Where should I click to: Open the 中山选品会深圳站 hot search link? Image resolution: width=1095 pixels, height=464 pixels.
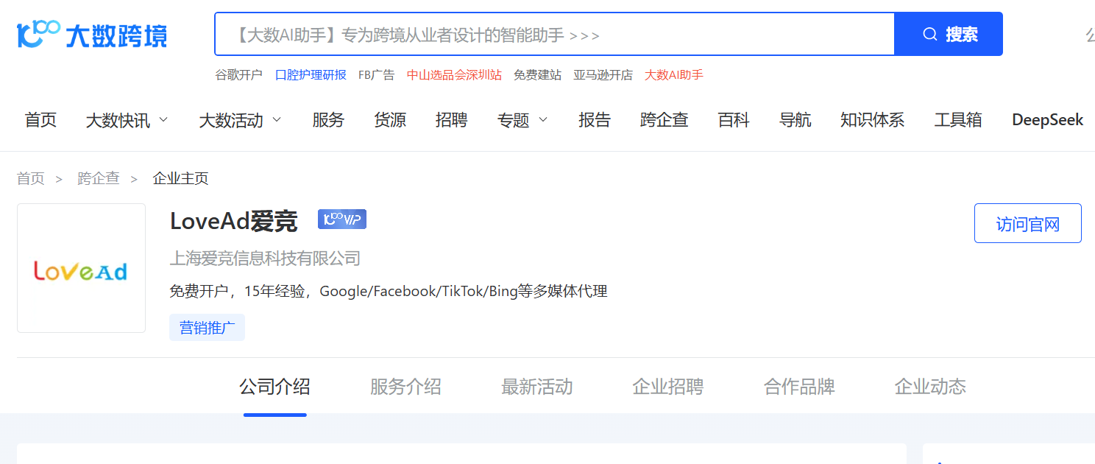[454, 74]
